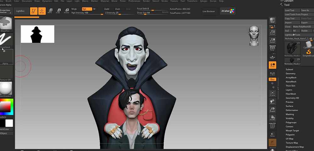Click the head navigation cam view gizmo

(x=254, y=36)
